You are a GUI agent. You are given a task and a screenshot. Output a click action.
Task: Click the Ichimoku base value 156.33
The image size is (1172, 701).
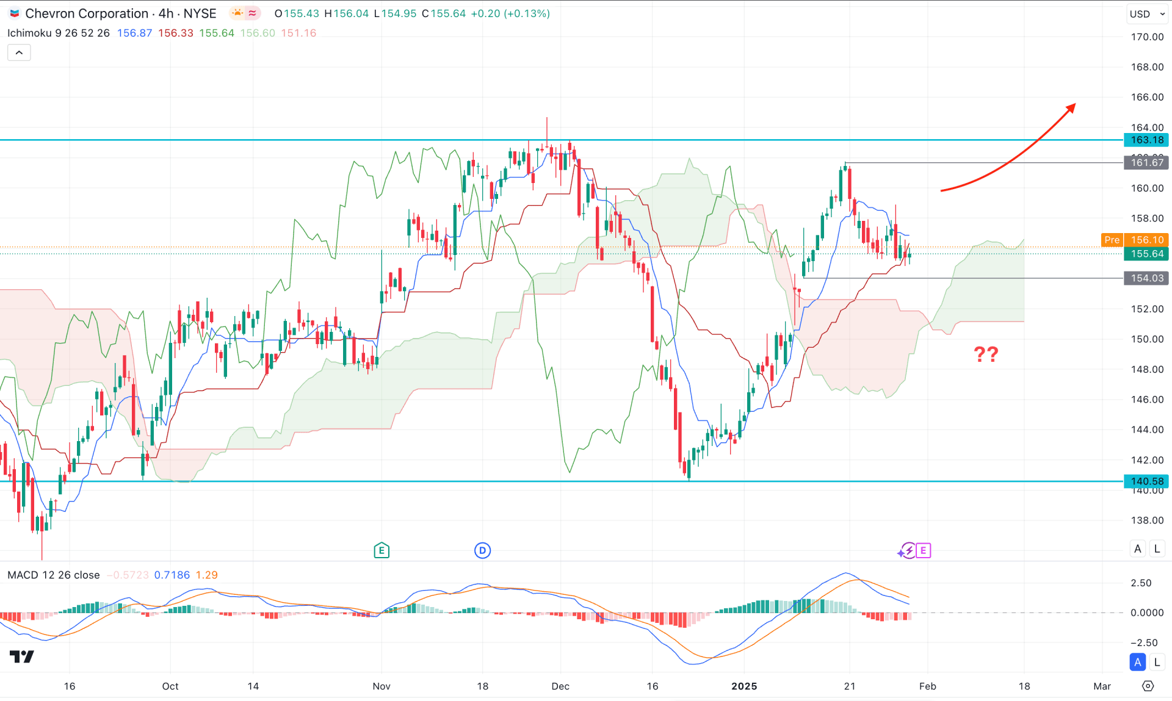(x=176, y=33)
